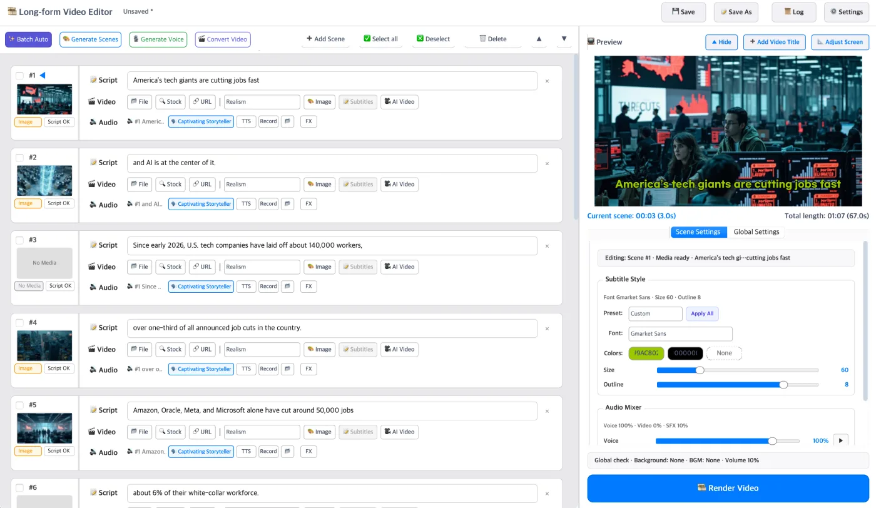Tick the checkbox for scene #4
The image size is (876, 508).
pos(19,323)
